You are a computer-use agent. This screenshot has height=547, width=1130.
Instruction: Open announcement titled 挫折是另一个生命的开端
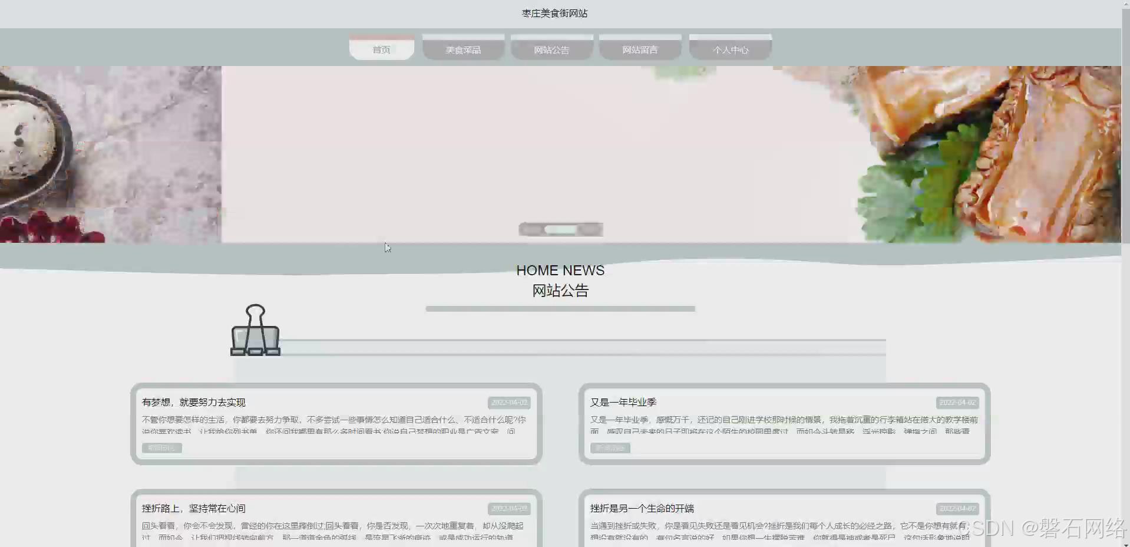[x=642, y=508]
